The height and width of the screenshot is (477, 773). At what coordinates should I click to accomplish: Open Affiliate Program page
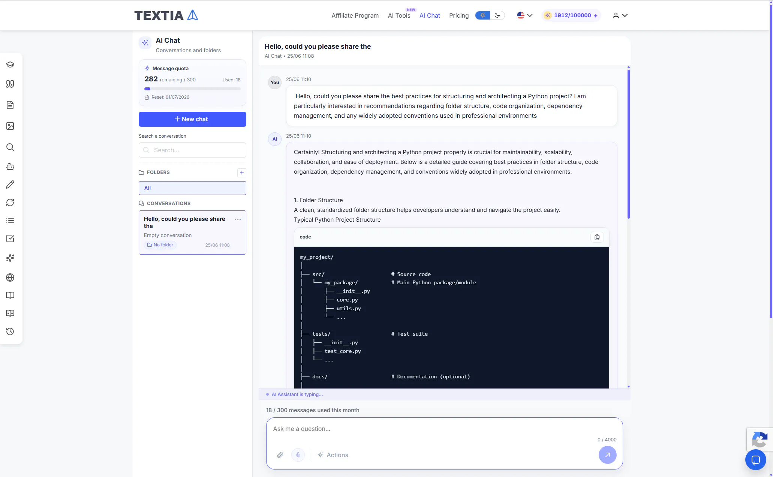pyautogui.click(x=355, y=15)
